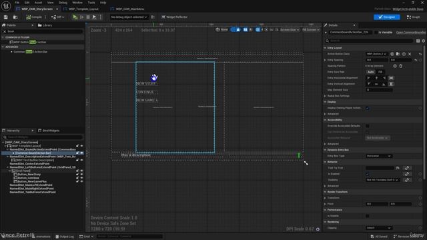Set Entry Size Rule to Fill
This screenshot has height=240, width=427.
pyautogui.click(x=380, y=72)
